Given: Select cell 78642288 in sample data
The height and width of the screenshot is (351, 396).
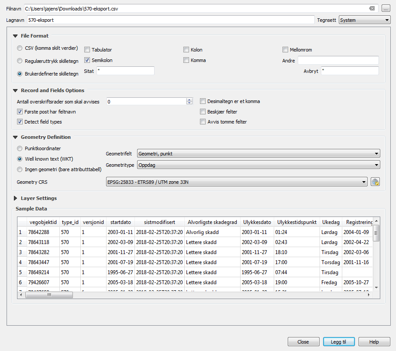Looking at the screenshot, I should tap(43, 232).
